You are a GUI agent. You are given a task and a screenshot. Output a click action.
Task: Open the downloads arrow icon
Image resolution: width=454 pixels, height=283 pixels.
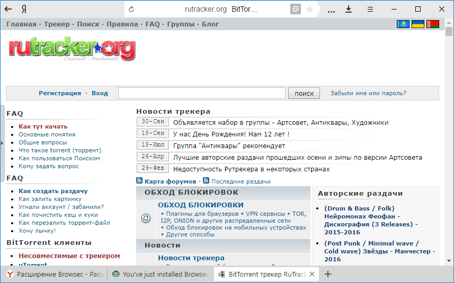[349, 9]
